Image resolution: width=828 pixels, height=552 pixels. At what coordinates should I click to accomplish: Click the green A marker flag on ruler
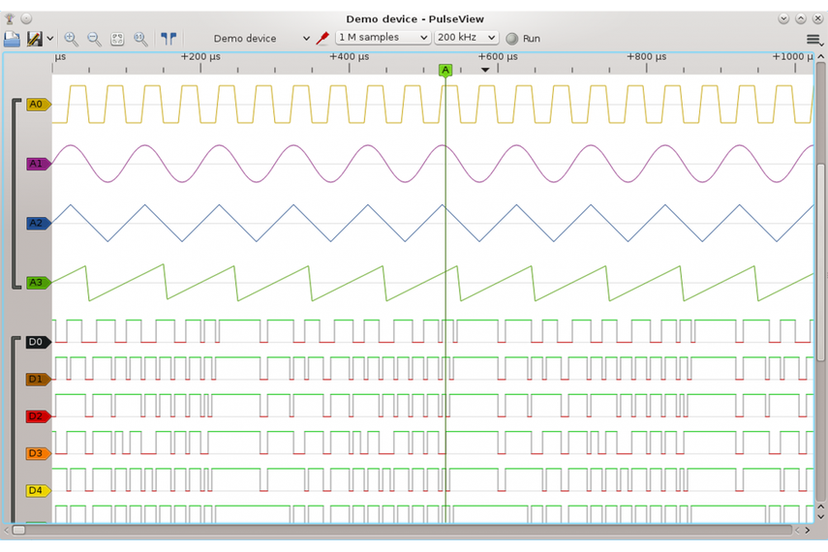pyautogui.click(x=445, y=71)
